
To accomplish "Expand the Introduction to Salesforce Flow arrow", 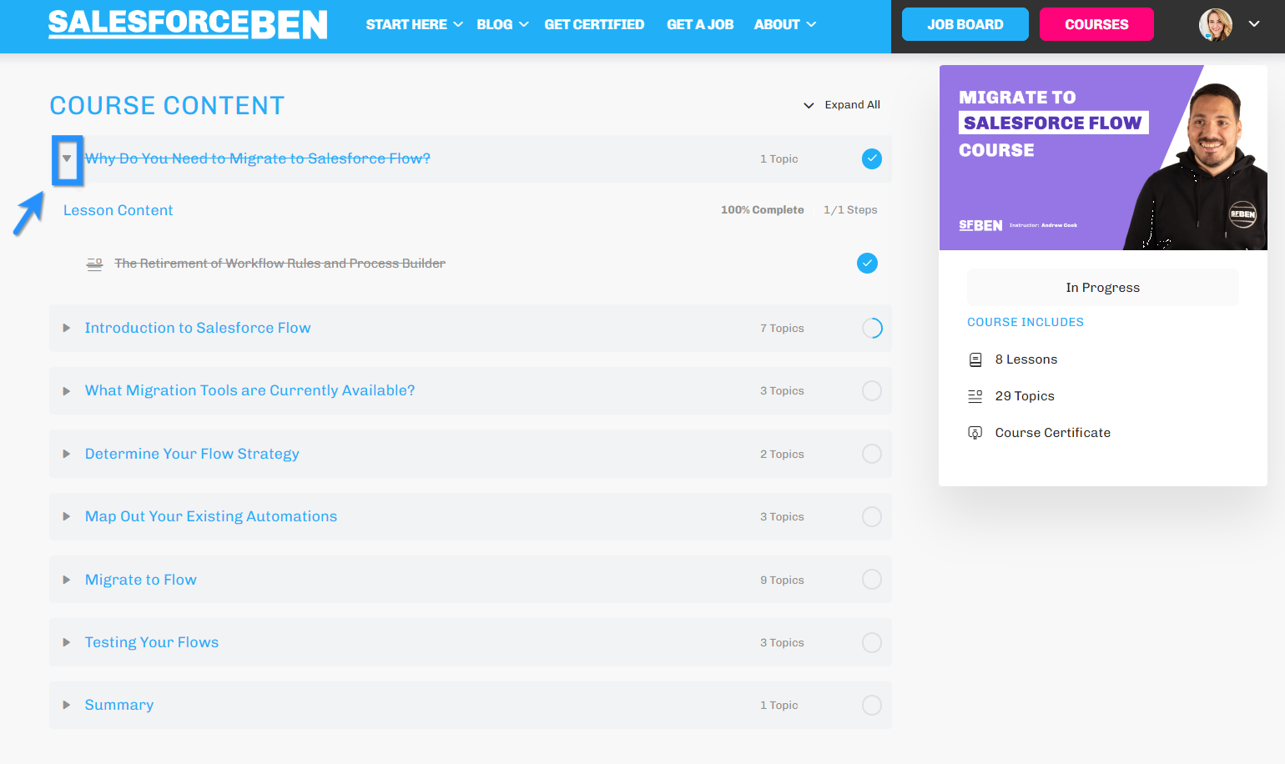I will [x=67, y=328].
